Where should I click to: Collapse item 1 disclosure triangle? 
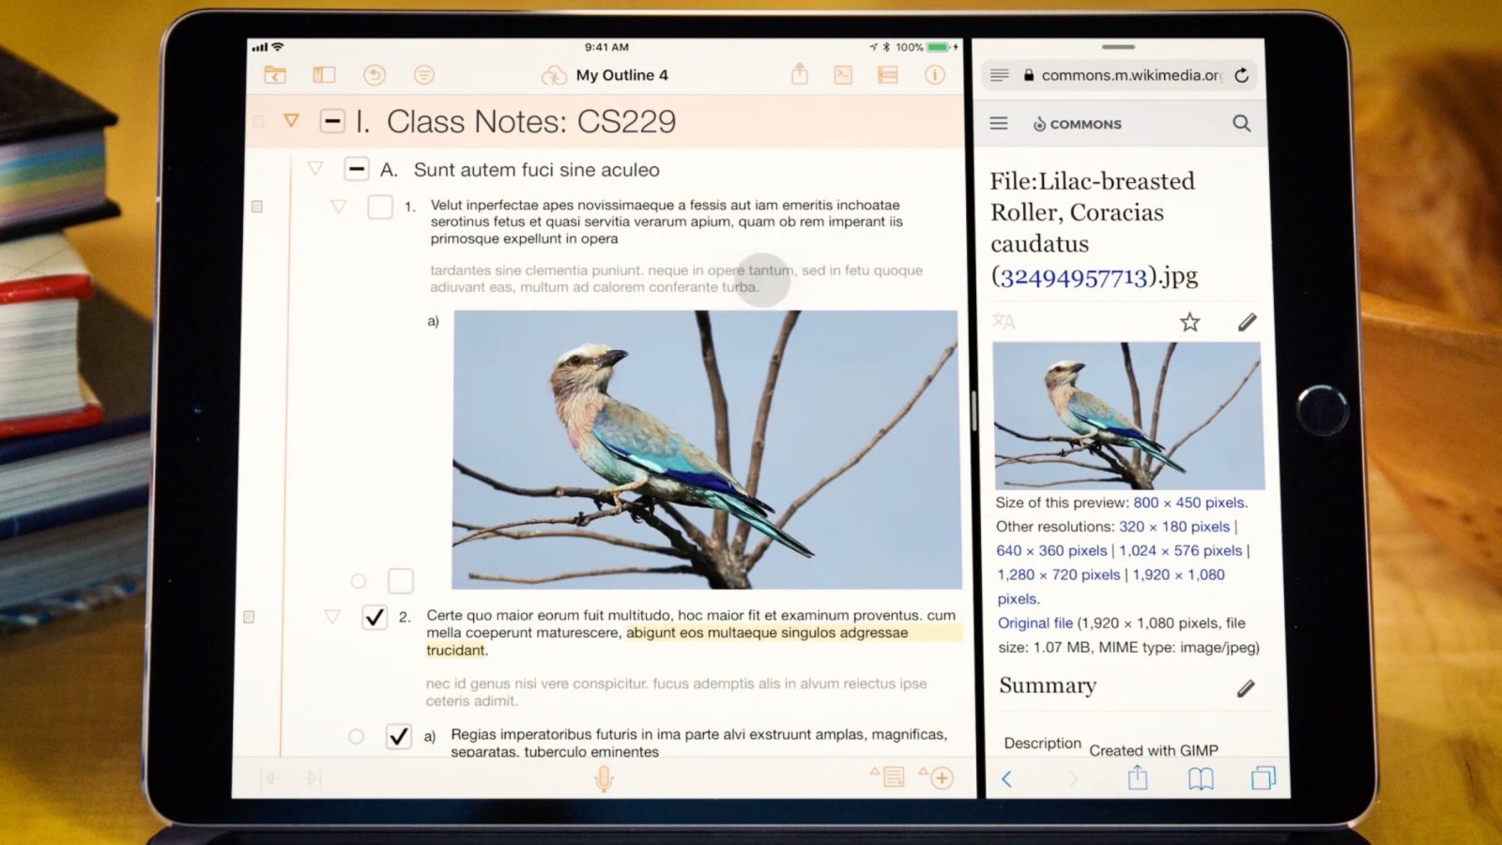point(339,207)
